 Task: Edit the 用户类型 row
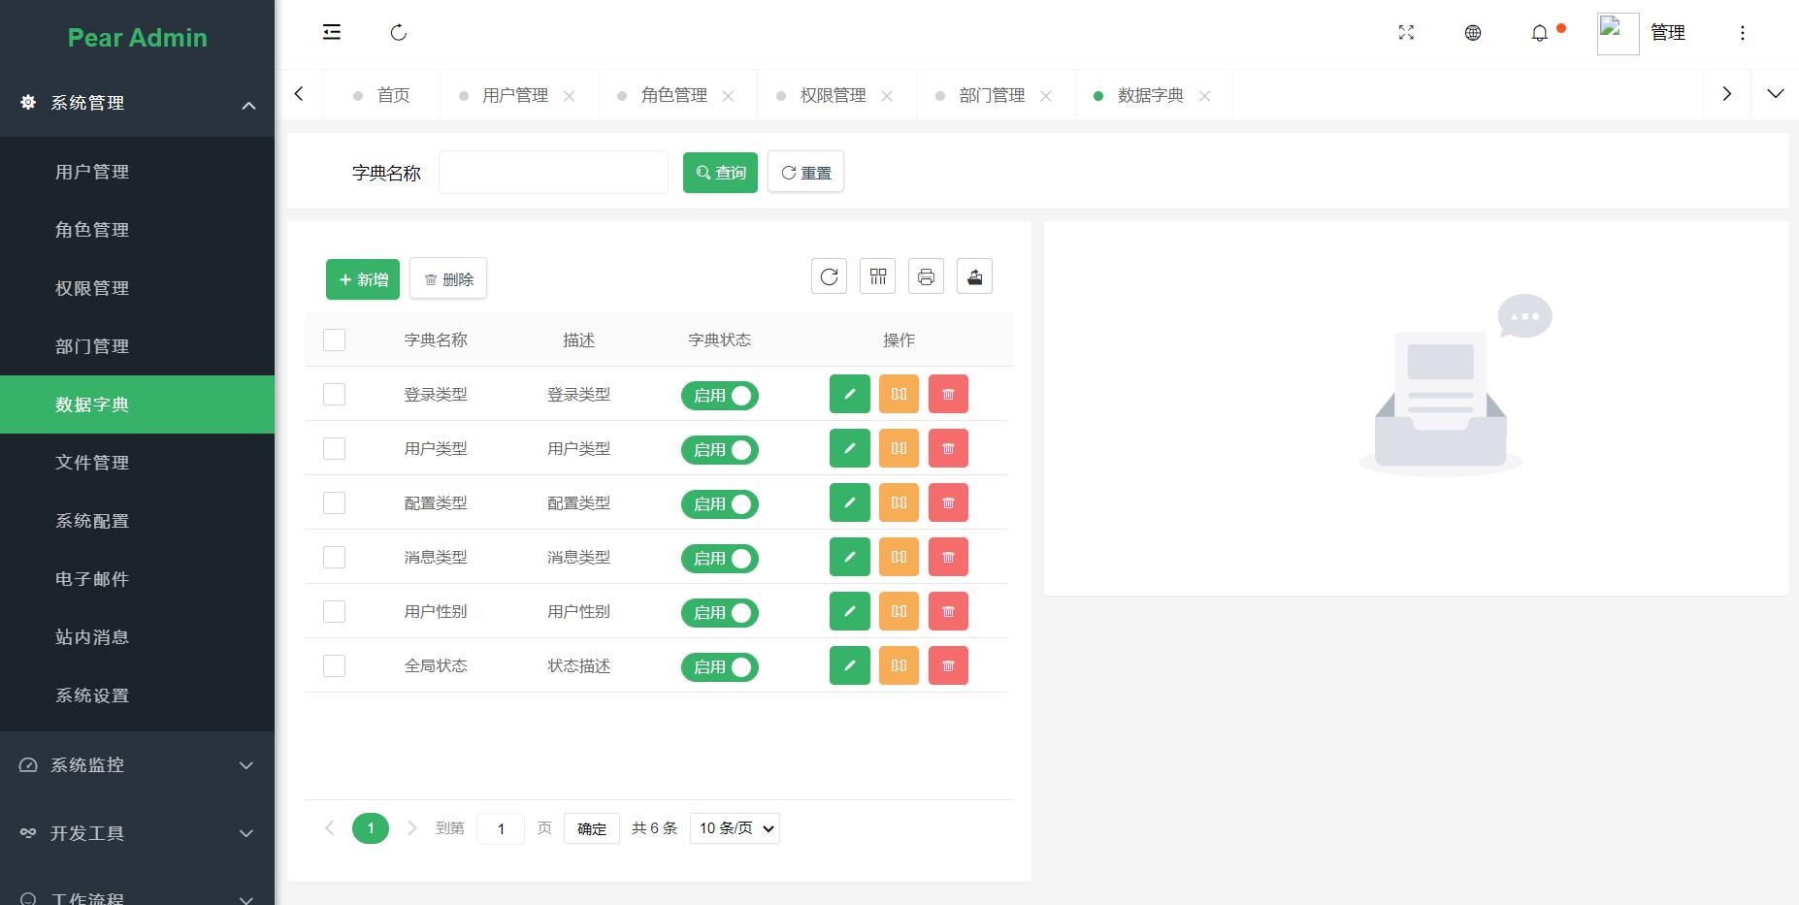coord(850,448)
